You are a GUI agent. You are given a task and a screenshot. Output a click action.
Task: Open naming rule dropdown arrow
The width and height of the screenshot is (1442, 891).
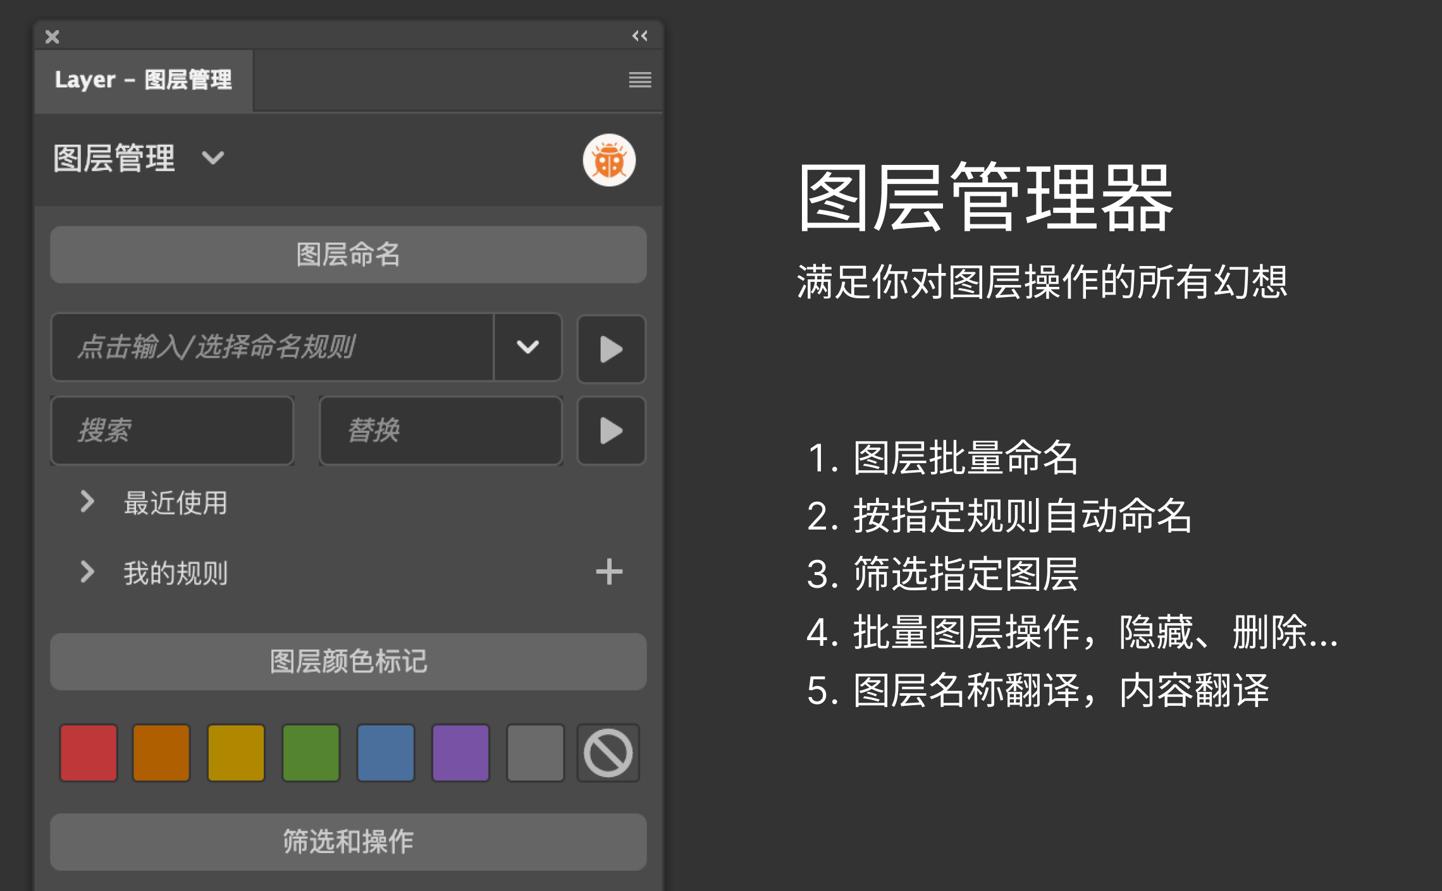coord(527,347)
